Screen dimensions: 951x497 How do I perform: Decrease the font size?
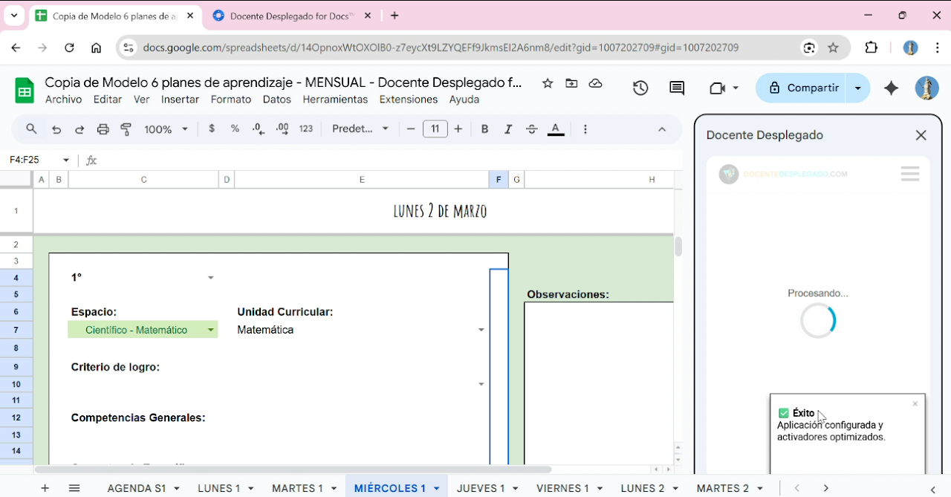[411, 129]
